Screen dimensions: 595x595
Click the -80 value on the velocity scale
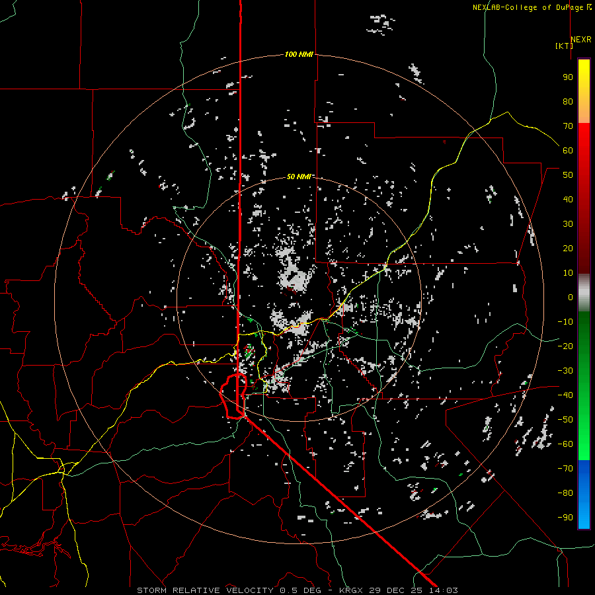click(565, 493)
